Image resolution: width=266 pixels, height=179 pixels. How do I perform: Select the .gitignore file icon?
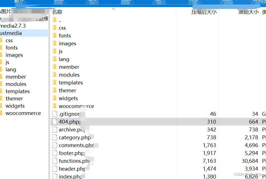pos(55,114)
